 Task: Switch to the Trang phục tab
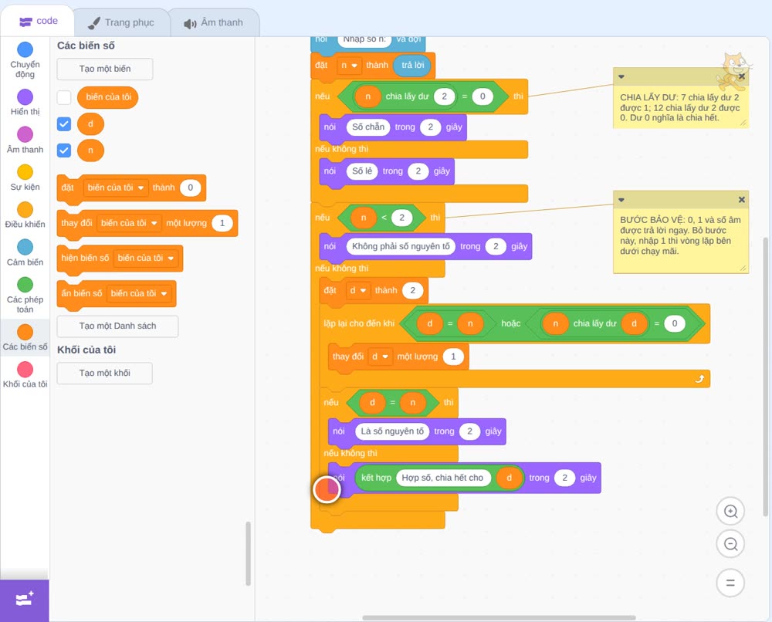click(x=121, y=22)
